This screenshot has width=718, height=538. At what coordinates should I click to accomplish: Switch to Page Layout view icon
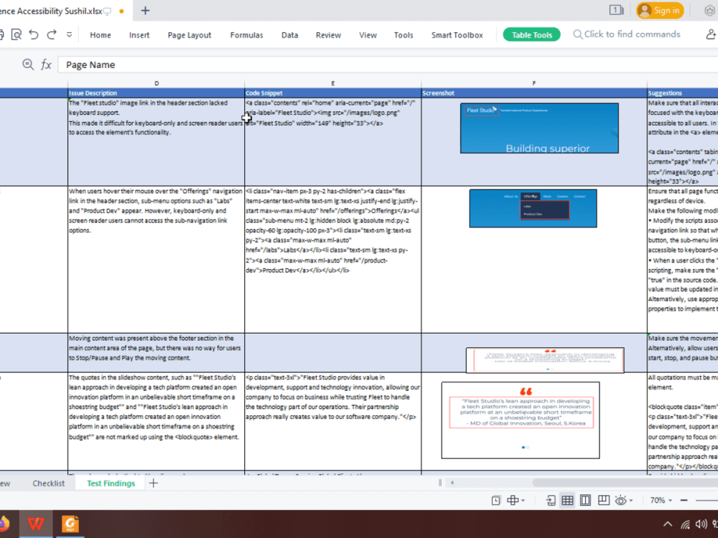[604, 501]
